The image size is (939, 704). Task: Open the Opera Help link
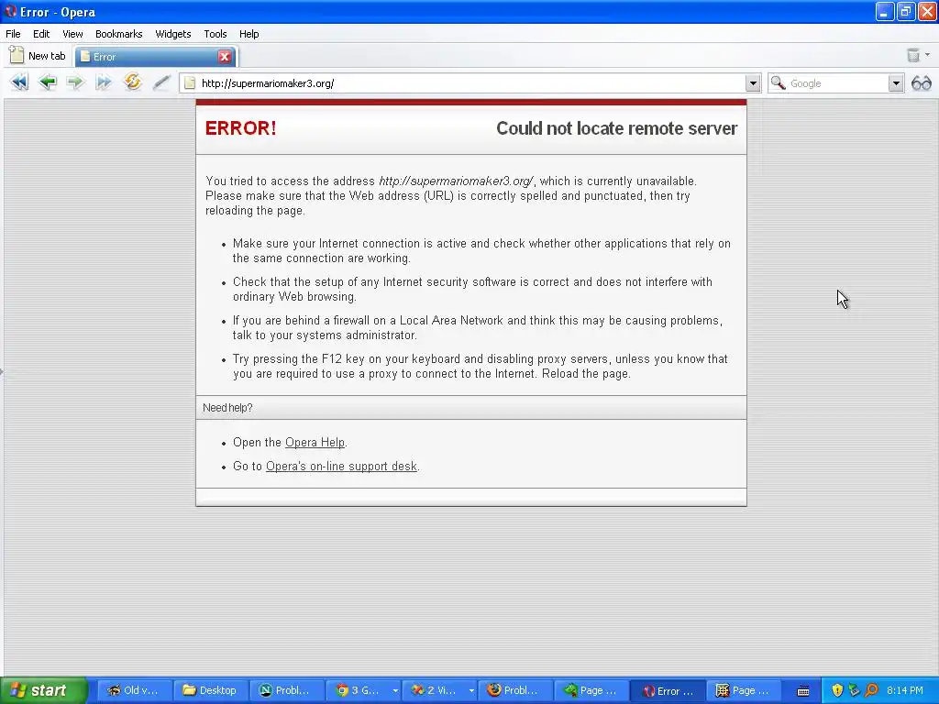click(315, 443)
